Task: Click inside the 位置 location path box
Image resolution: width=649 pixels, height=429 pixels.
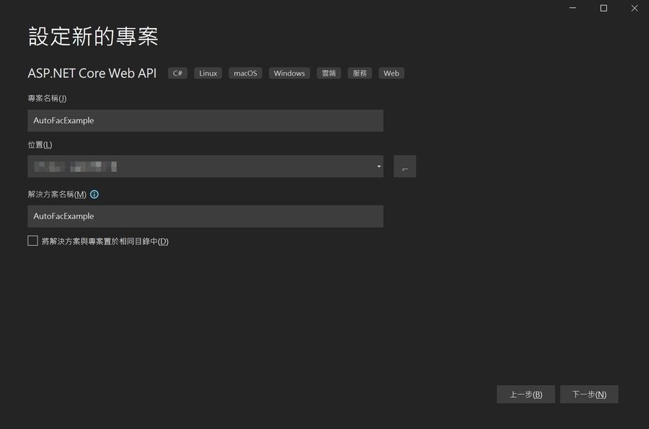Action: point(202,167)
